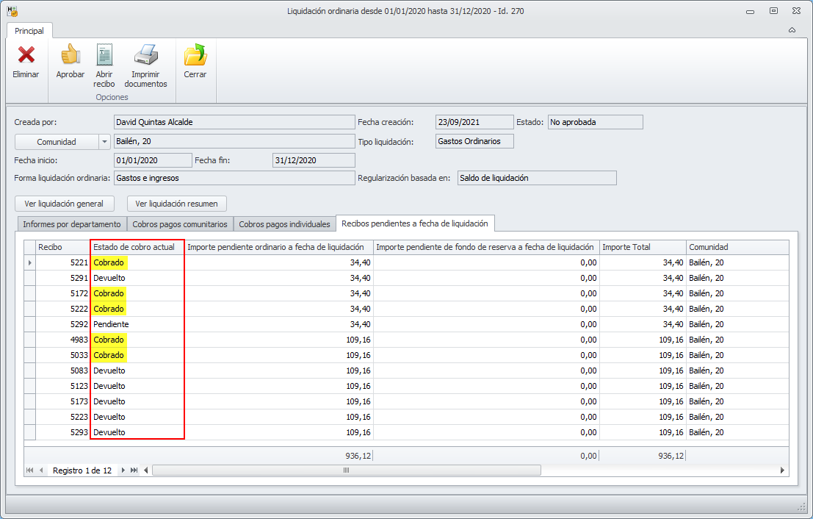Close window with Cerrar folder icon

tap(195, 55)
